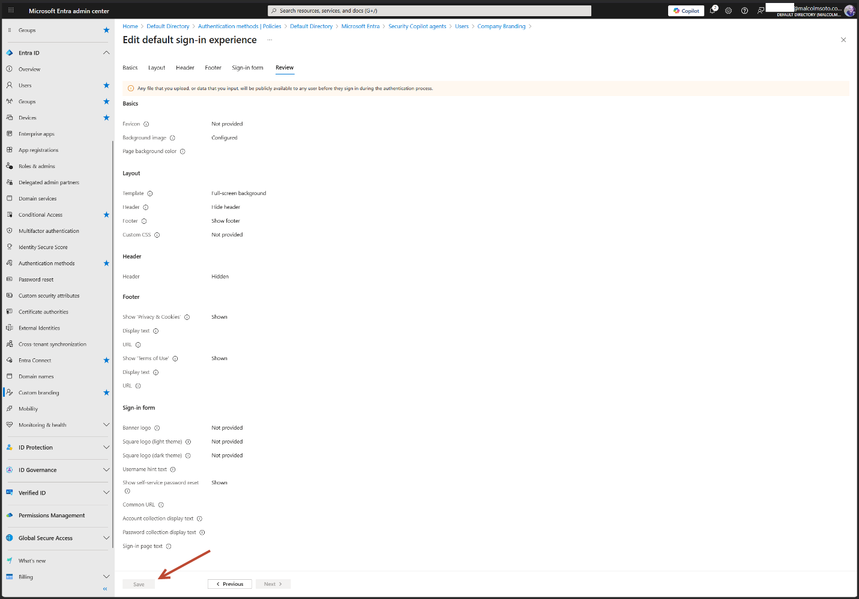Viewport: 859px width, 599px height.
Task: Navigate to the Company Branding breadcrumb
Action: [x=501, y=26]
